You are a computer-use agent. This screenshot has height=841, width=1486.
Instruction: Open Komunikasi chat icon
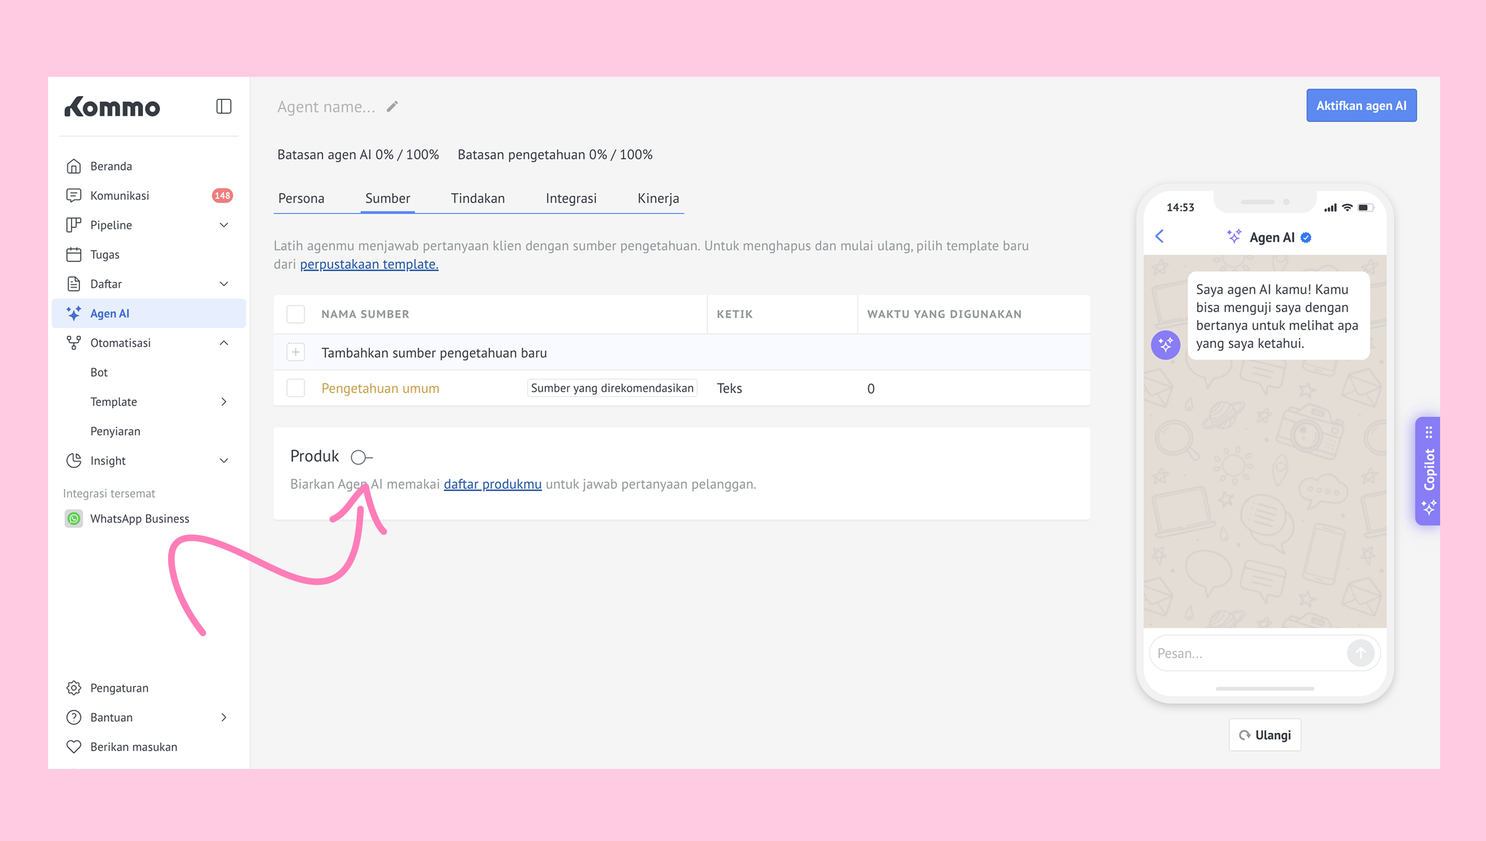tap(73, 196)
